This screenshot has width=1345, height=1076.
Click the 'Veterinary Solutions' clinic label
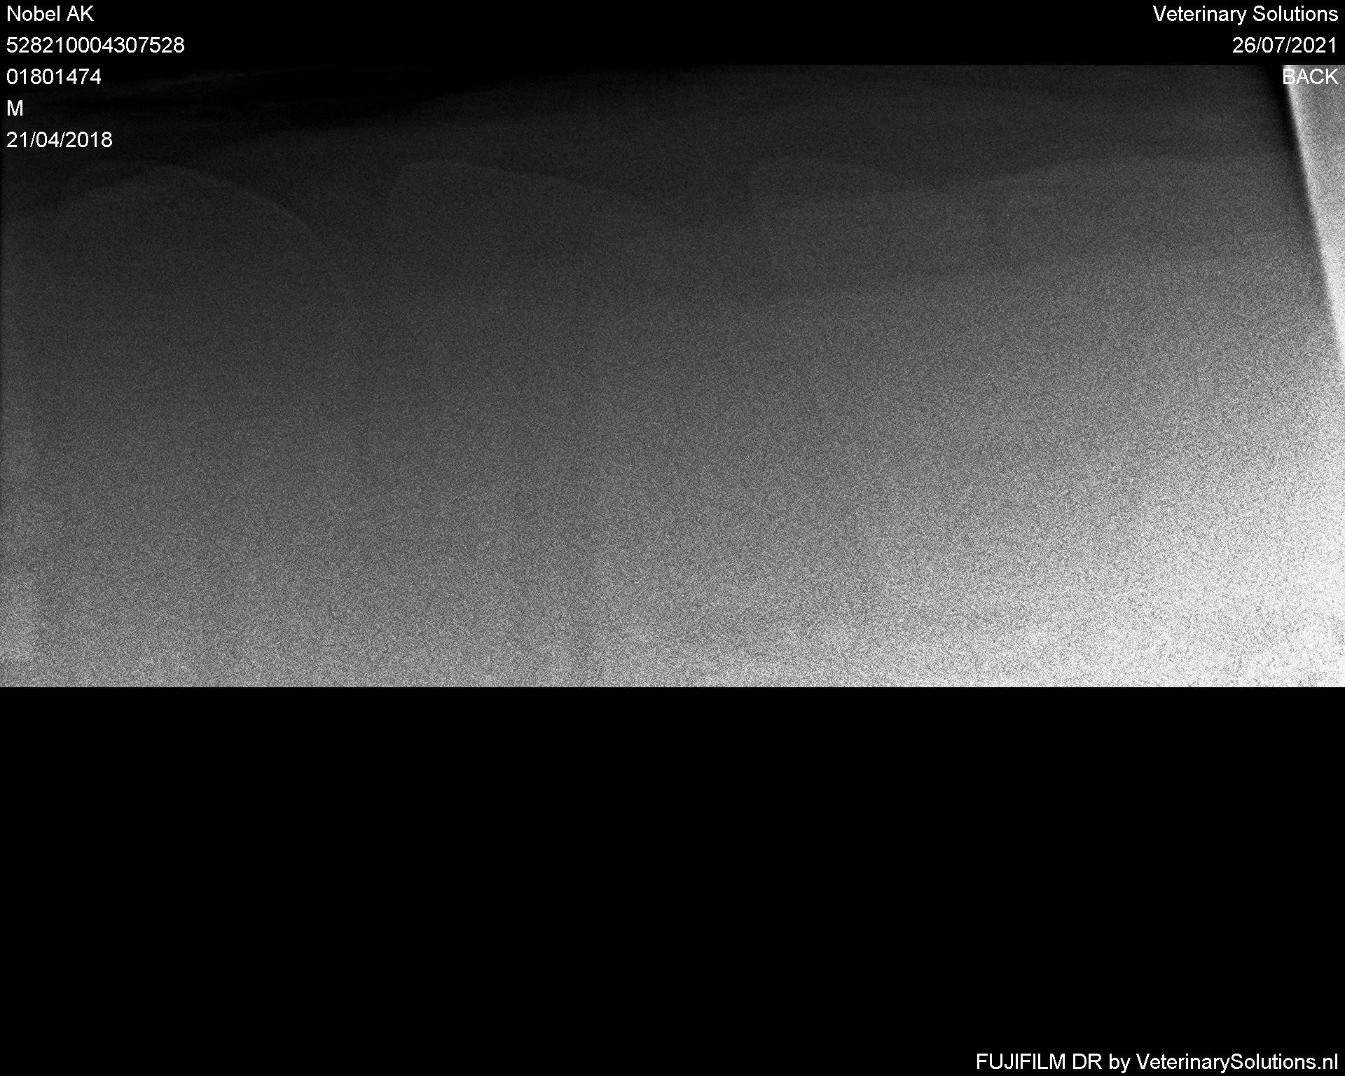(1246, 14)
